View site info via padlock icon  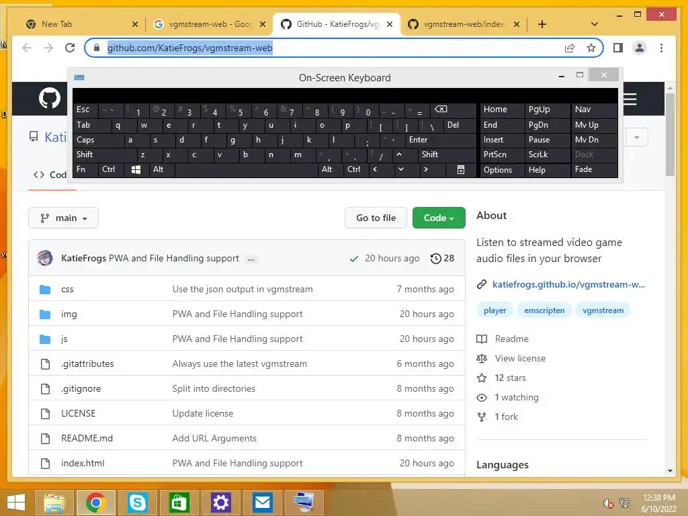(97, 48)
